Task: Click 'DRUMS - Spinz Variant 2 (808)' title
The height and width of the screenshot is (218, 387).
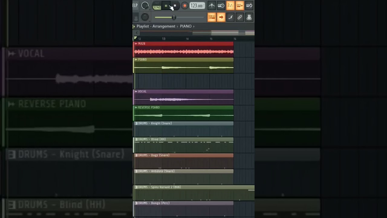Action: 159,187
